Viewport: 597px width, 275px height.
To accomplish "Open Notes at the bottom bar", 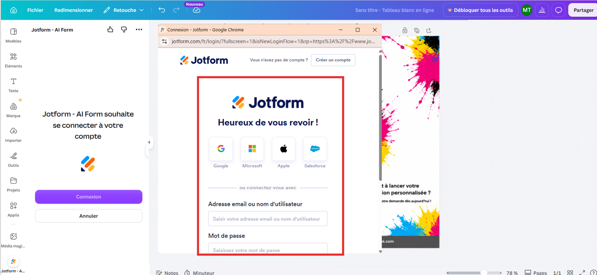I will (167, 272).
